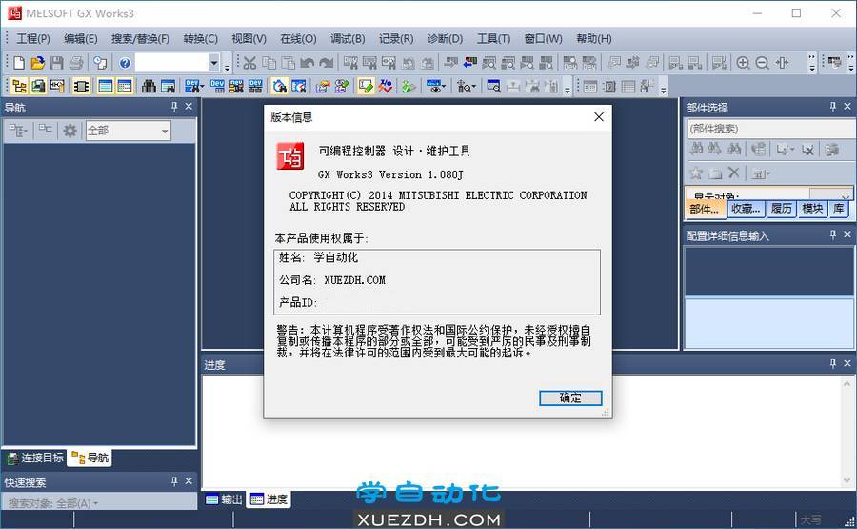857x529 pixels.
Task: Open the 搜索对象: 全部(A) dropdown
Action: 53,502
